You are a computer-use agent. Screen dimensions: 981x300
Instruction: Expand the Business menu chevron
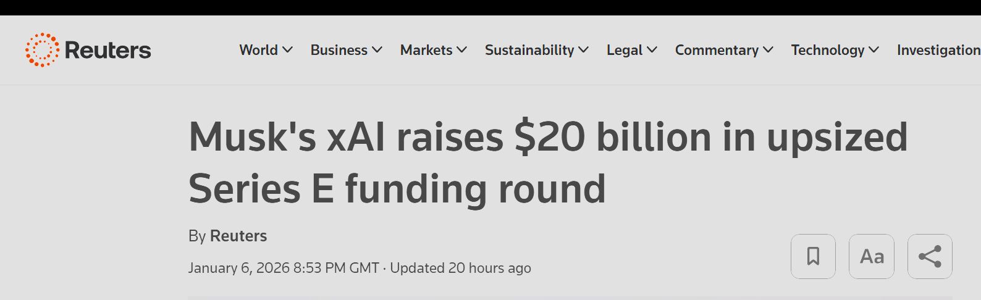377,50
